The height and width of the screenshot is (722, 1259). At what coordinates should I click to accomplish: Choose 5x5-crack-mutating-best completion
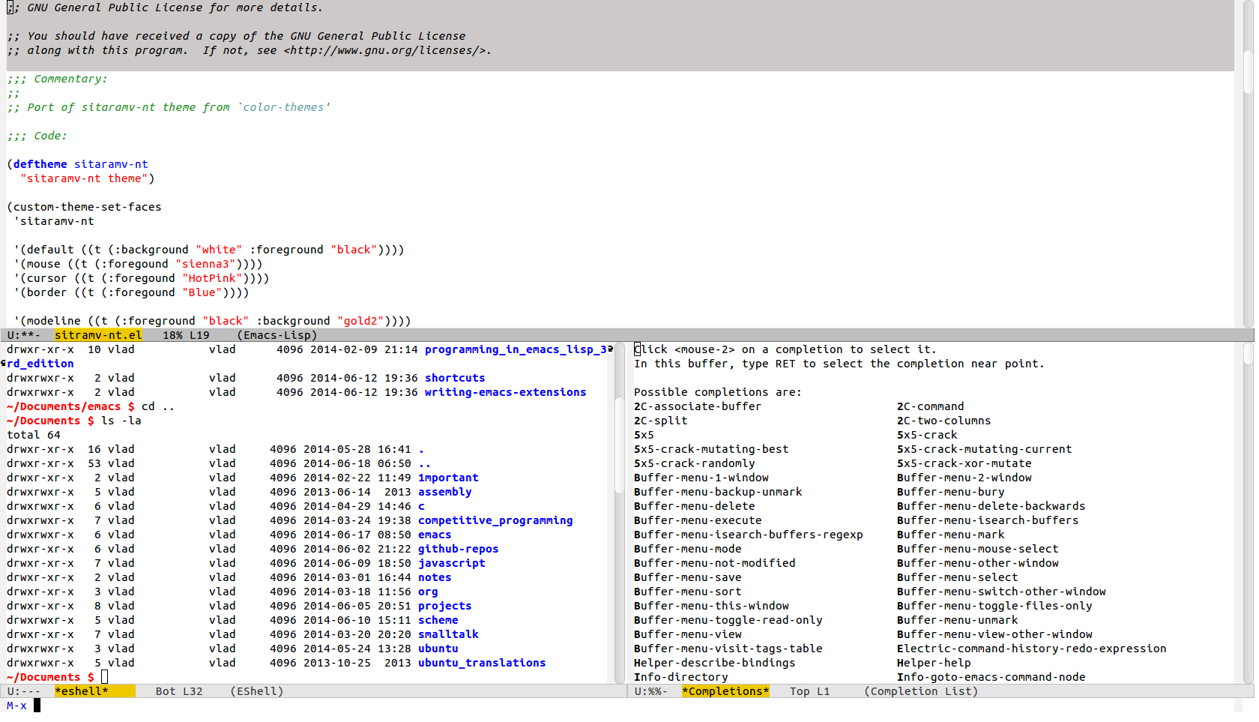711,449
